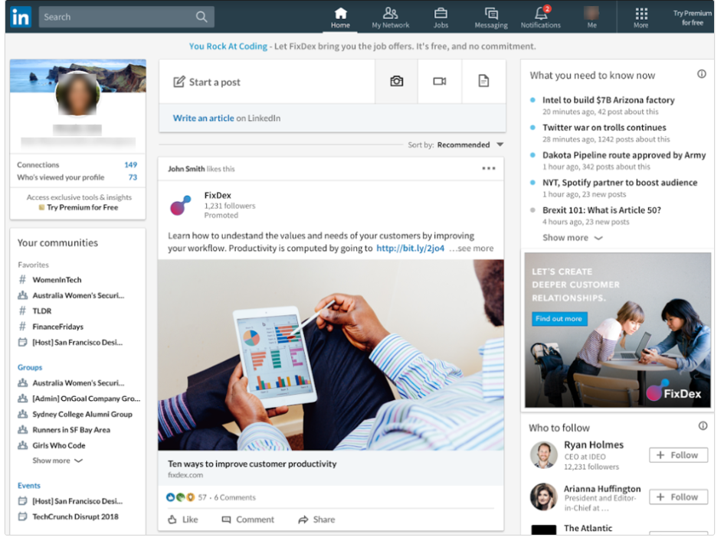724x537 pixels.
Task: Click the document upload icon
Action: pyautogui.click(x=483, y=82)
